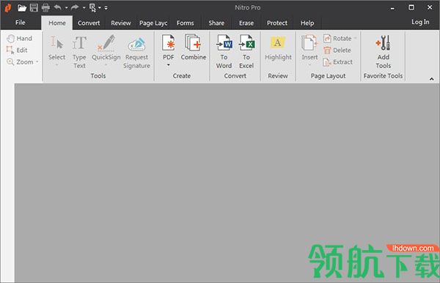Click the Nitro logo icon
This screenshot has width=440, height=283.
click(7, 8)
